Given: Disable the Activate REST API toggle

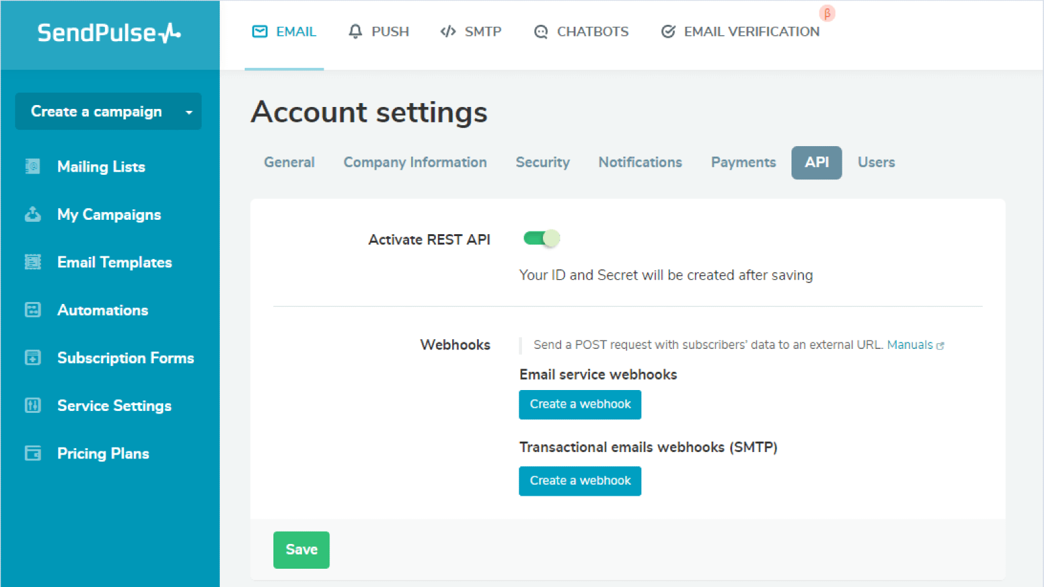Looking at the screenshot, I should tap(542, 239).
